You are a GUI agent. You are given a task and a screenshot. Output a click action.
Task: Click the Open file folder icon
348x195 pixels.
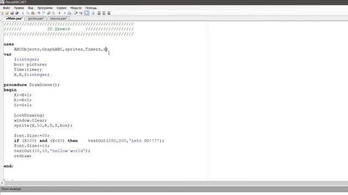tap(7, 13)
